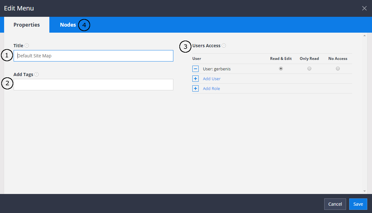372x213 pixels.
Task: Click the plus icon beside Add Role
Action: [195, 88]
